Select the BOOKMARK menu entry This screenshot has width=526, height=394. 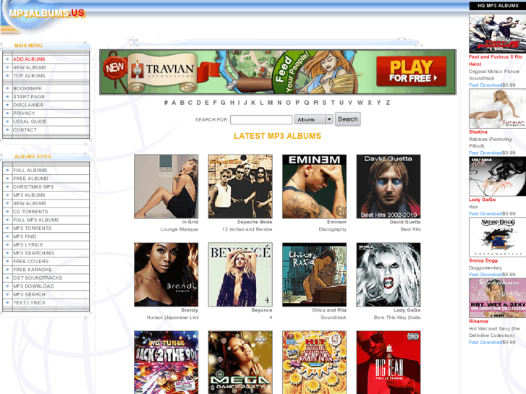coord(27,88)
